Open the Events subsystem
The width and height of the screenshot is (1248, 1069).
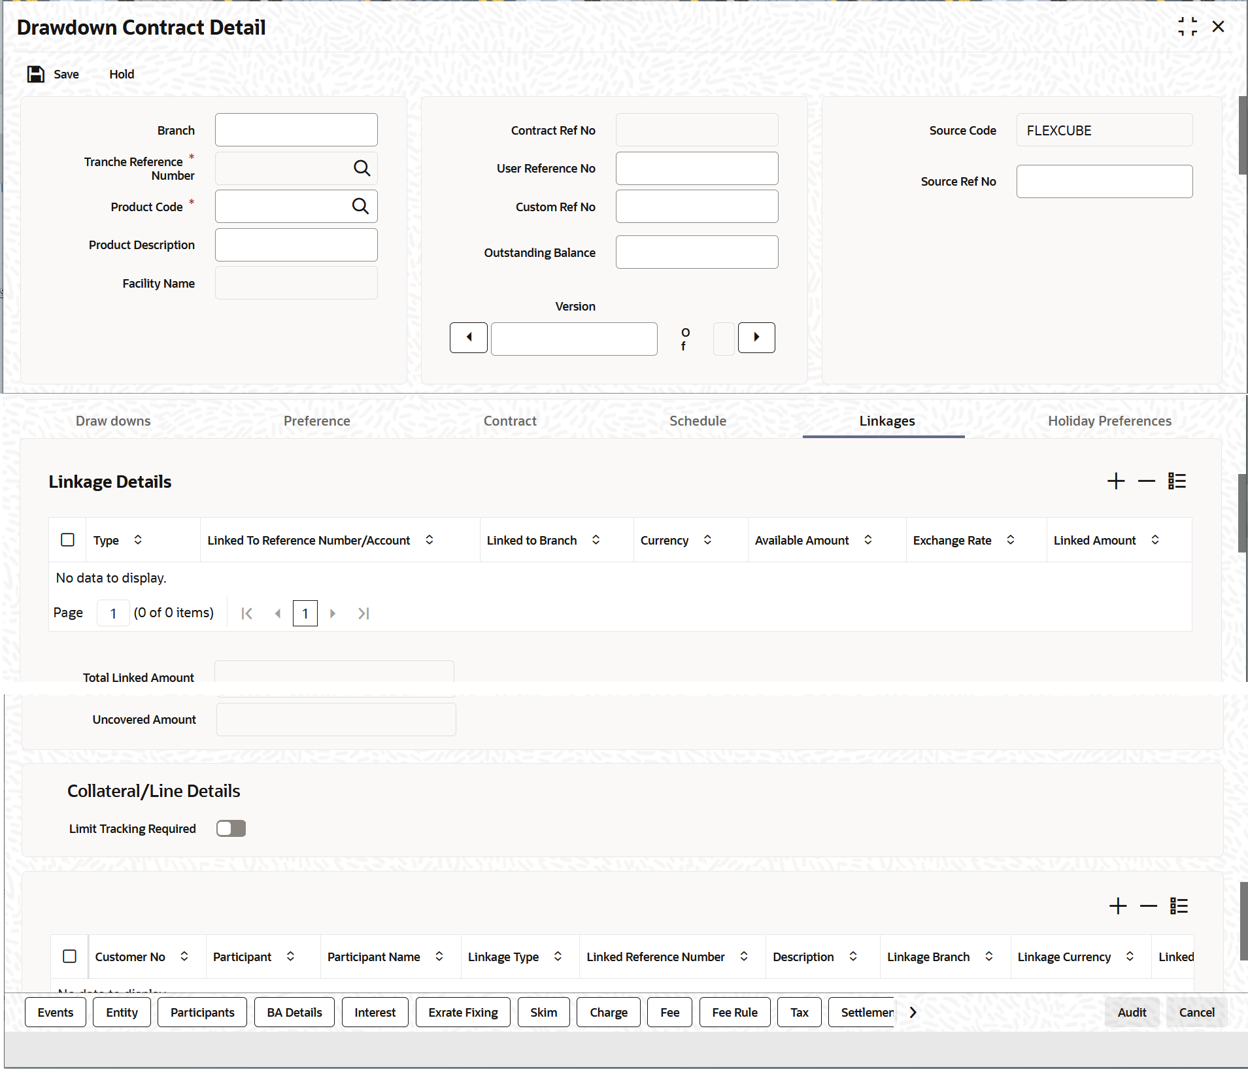click(x=56, y=1012)
